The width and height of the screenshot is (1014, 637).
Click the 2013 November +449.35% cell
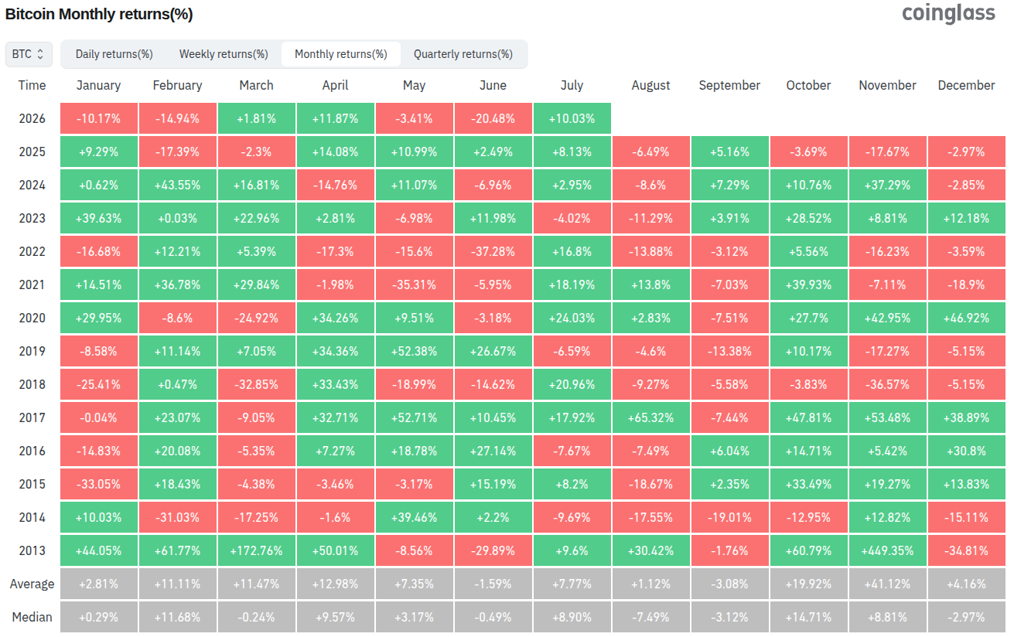tap(887, 550)
